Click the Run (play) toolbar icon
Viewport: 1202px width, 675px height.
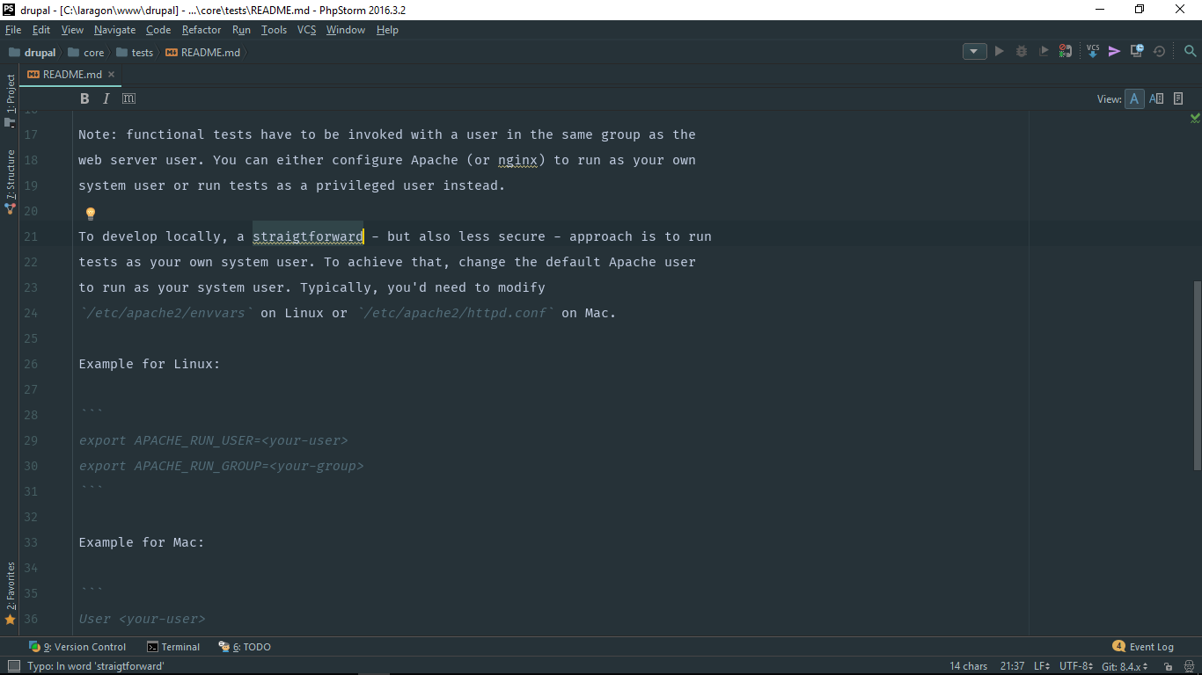click(999, 52)
